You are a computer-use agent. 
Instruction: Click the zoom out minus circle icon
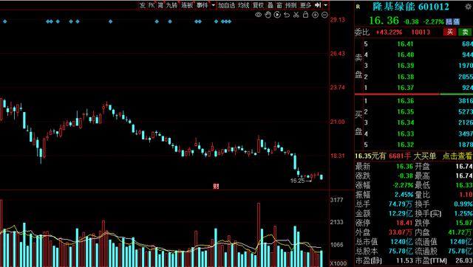pos(324,15)
